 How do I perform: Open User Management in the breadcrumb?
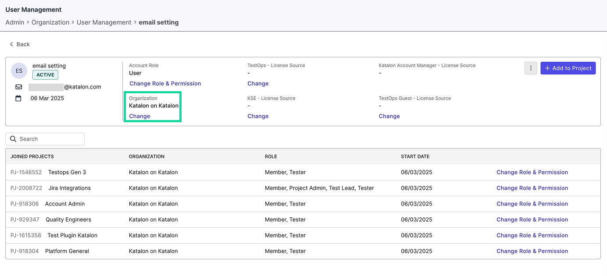pyautogui.click(x=104, y=22)
